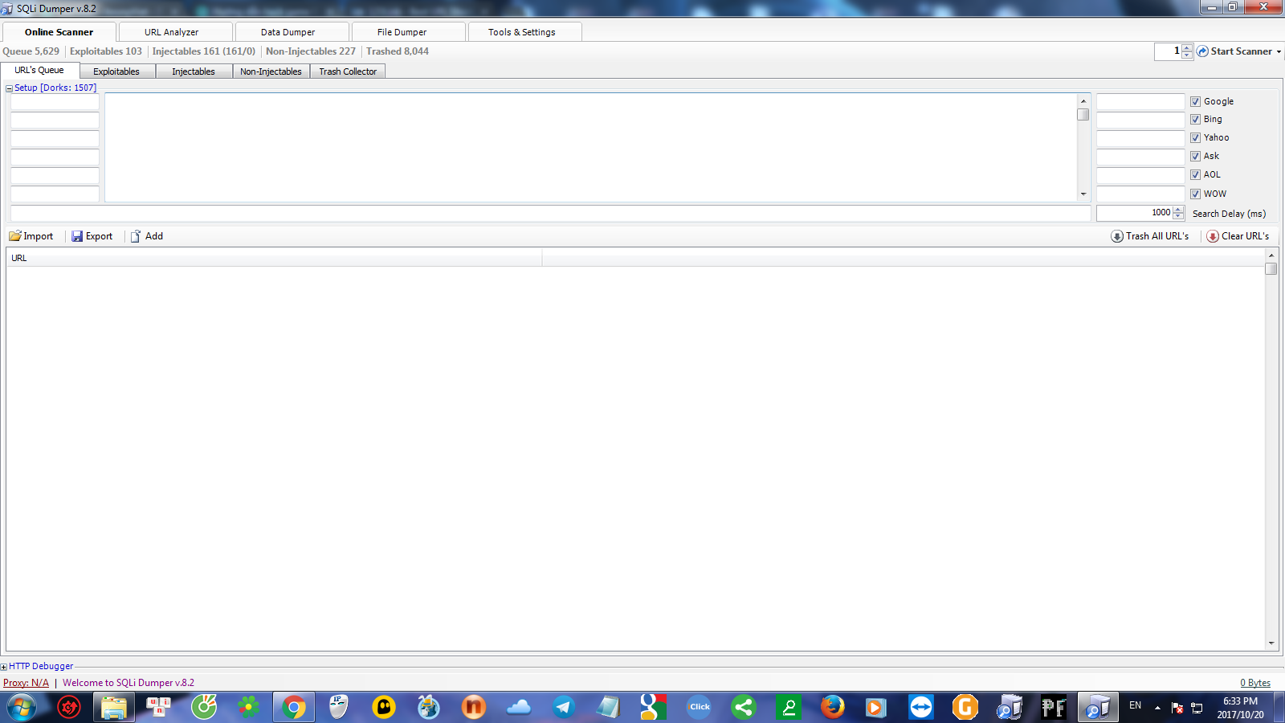
Task: Increase the Search Delay stepper value
Action: coord(1179,210)
